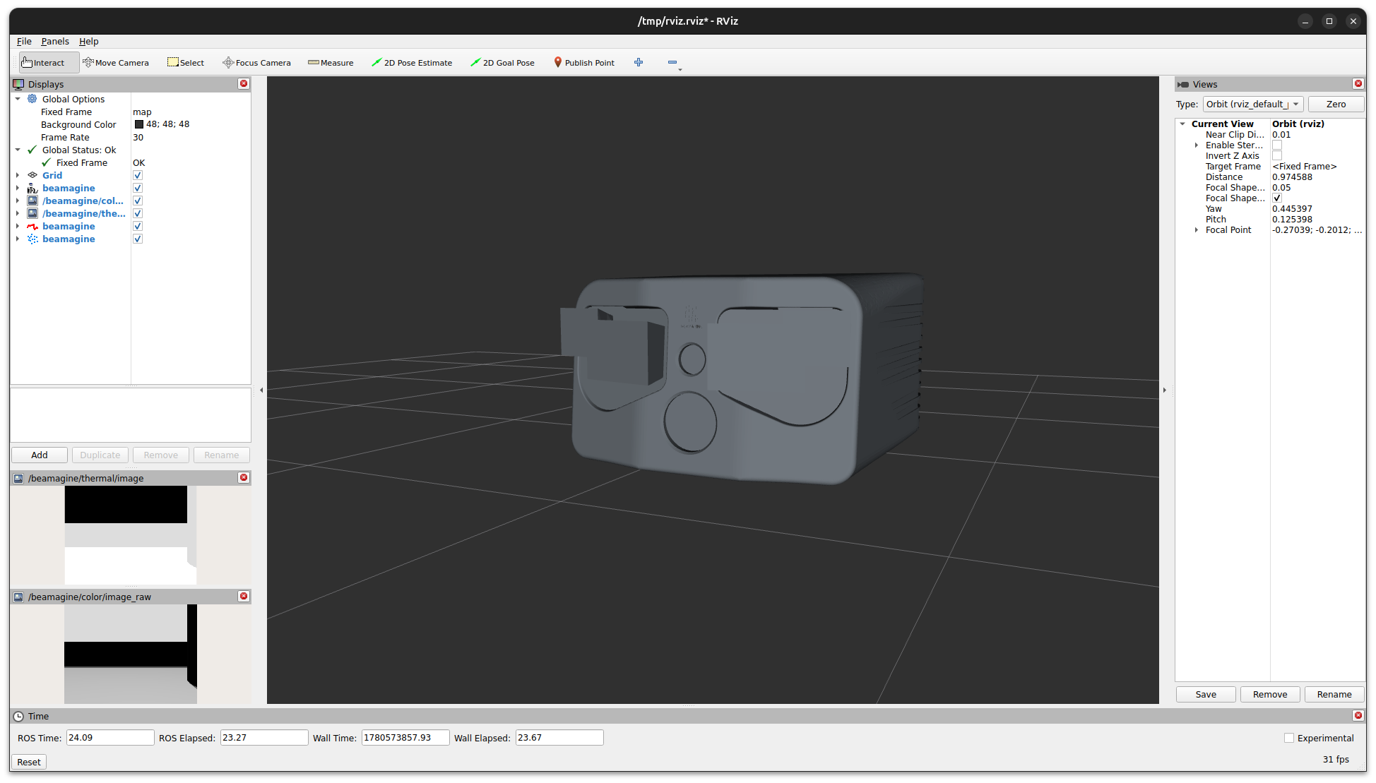1376x783 pixels.
Task: Collapse the left panel with arrow handle
Action: coord(261,390)
